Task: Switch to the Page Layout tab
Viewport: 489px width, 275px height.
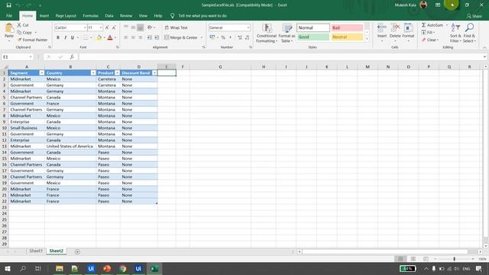Action: click(x=66, y=15)
